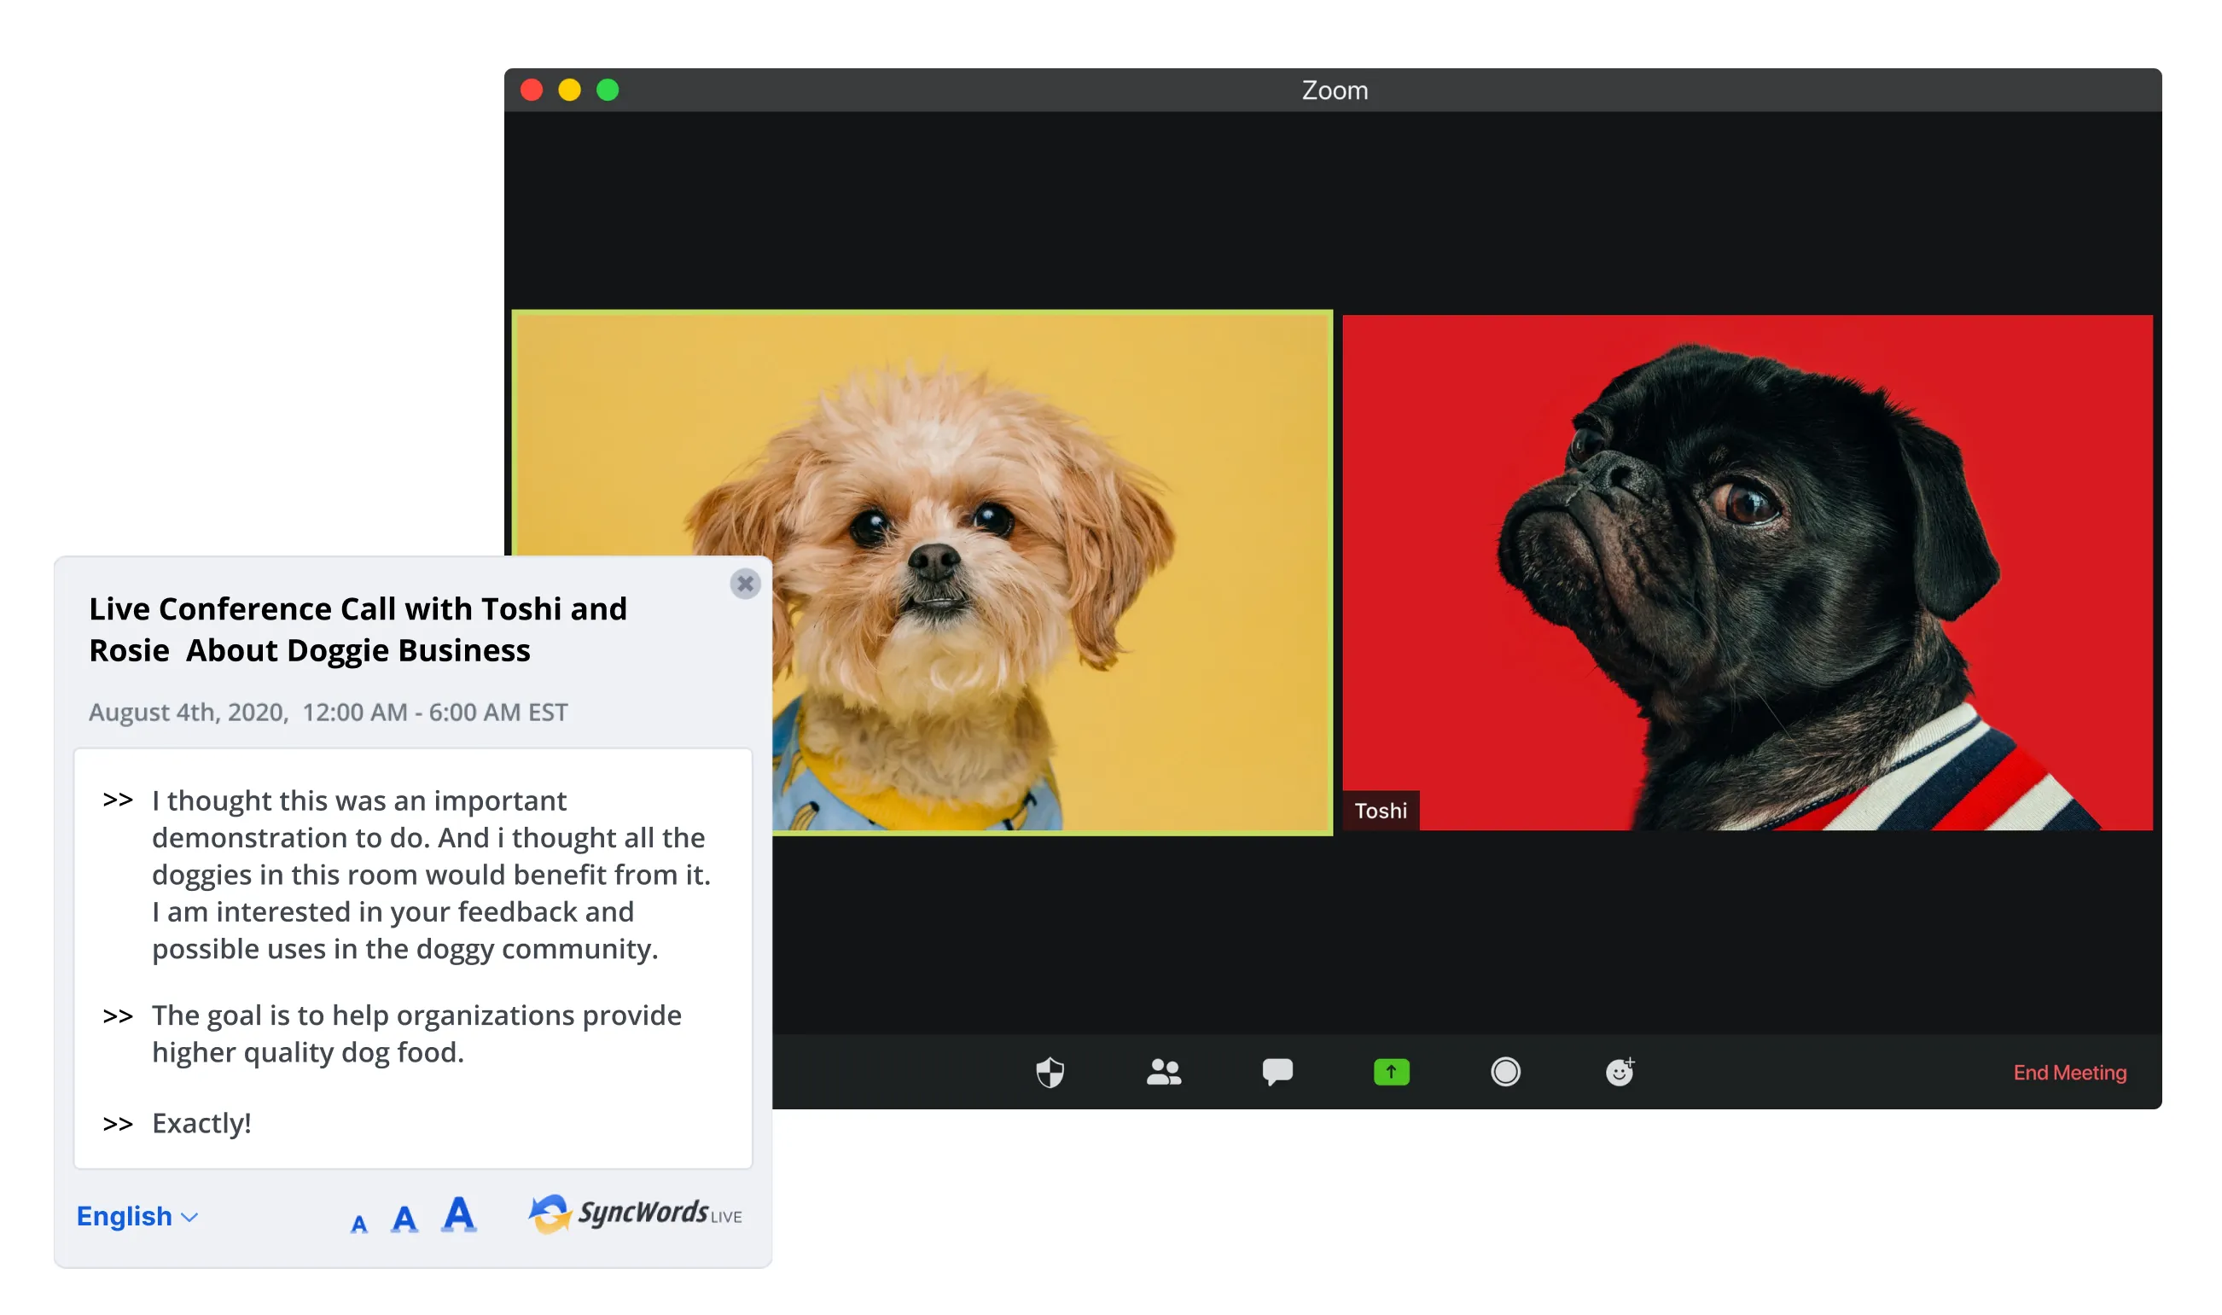
Task: Select the medium font size A
Action: (404, 1219)
